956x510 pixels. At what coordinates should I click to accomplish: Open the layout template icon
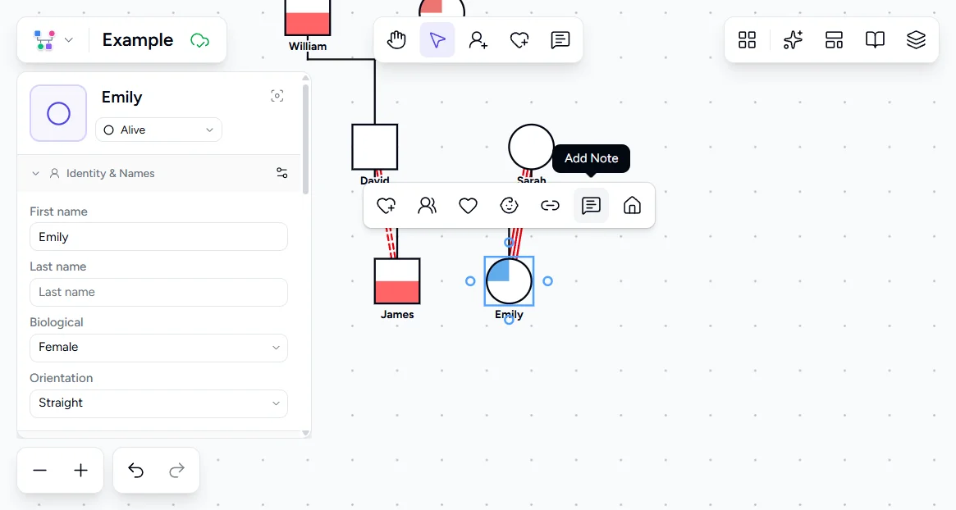(834, 40)
